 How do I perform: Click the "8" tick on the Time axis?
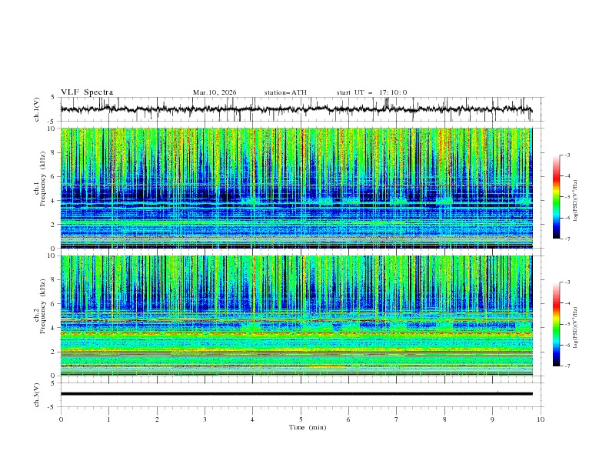444,419
